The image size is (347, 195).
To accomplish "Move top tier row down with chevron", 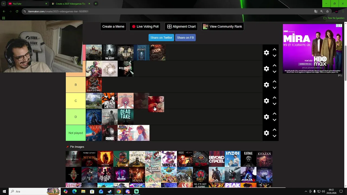I will coord(274,56).
